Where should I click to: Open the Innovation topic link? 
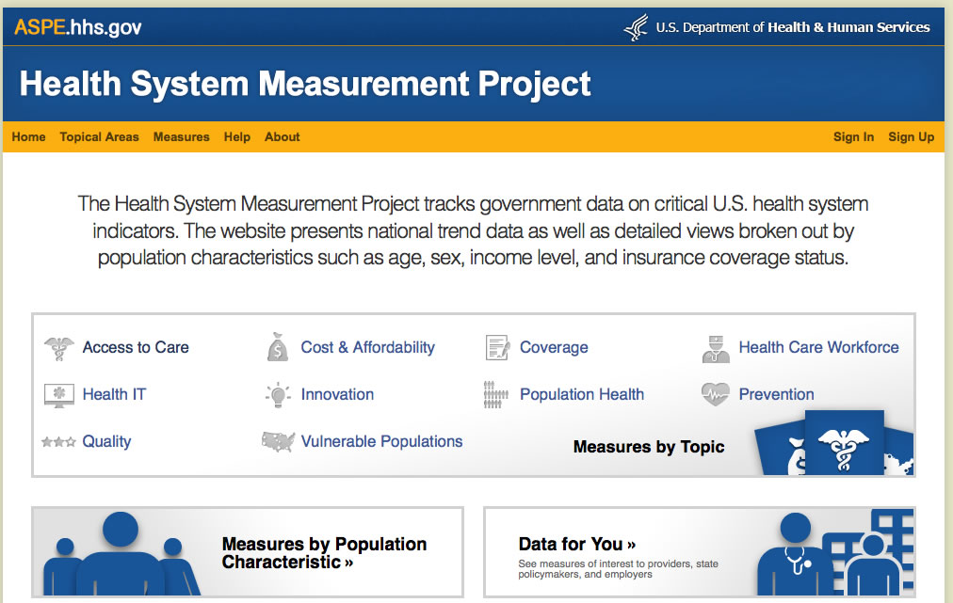tap(337, 395)
